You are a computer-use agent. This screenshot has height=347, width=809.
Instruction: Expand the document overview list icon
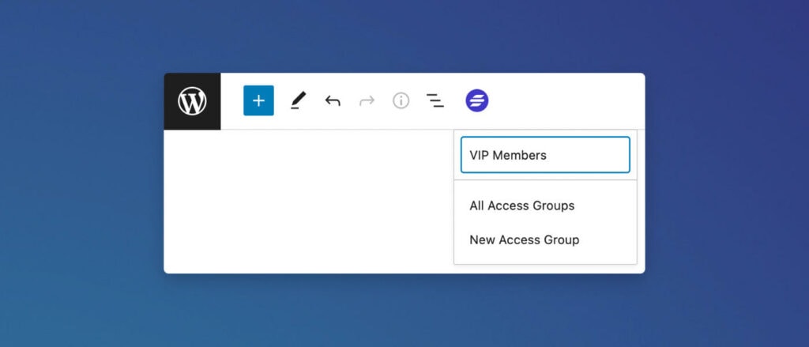(435, 100)
